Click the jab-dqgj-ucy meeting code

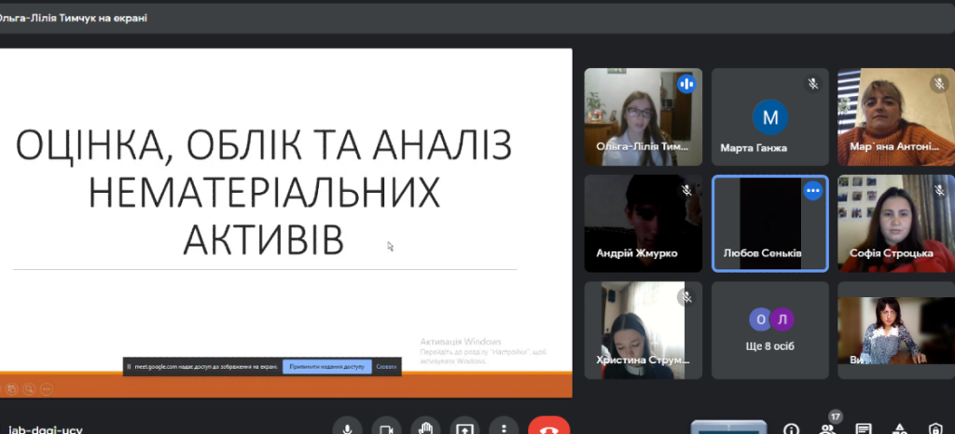45,429
